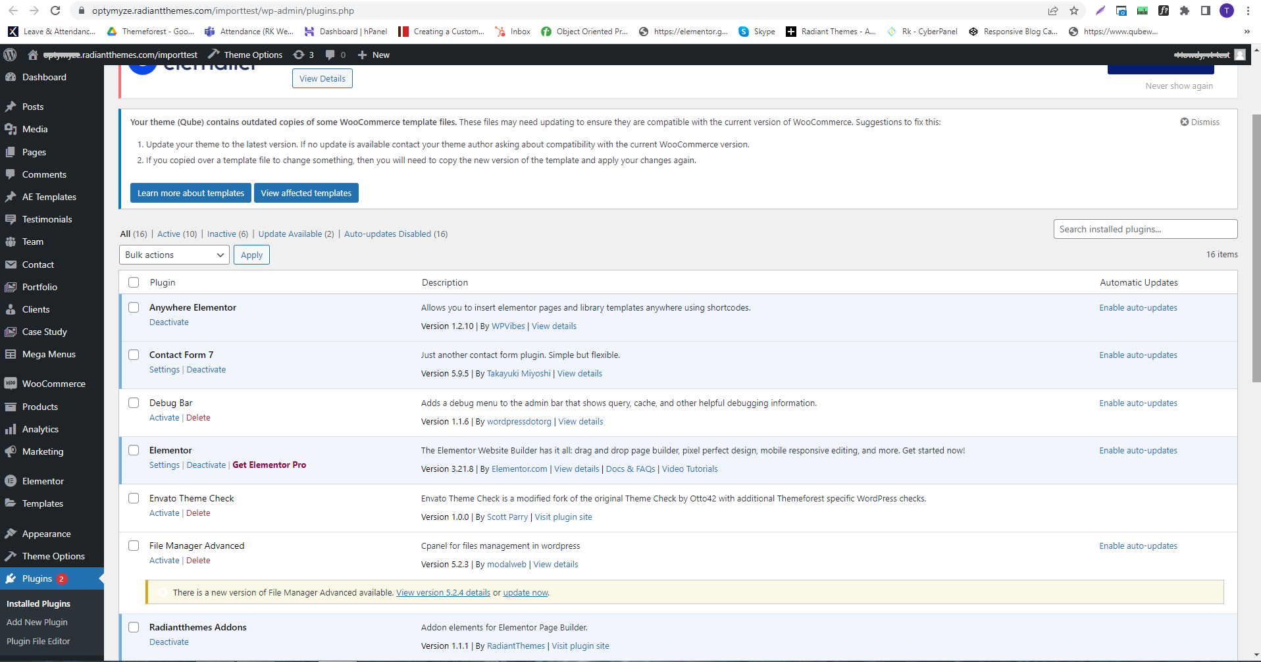Click the site home icon in admin bar

32,55
